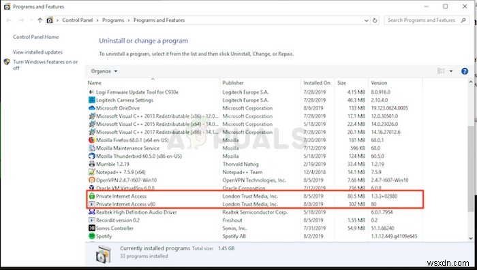
Task: Click the Mozilla Maintenance Service icon
Action: pyautogui.click(x=91, y=148)
